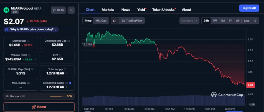Open the About tab
Viewport: 264px width, 112px height.
(186, 10)
